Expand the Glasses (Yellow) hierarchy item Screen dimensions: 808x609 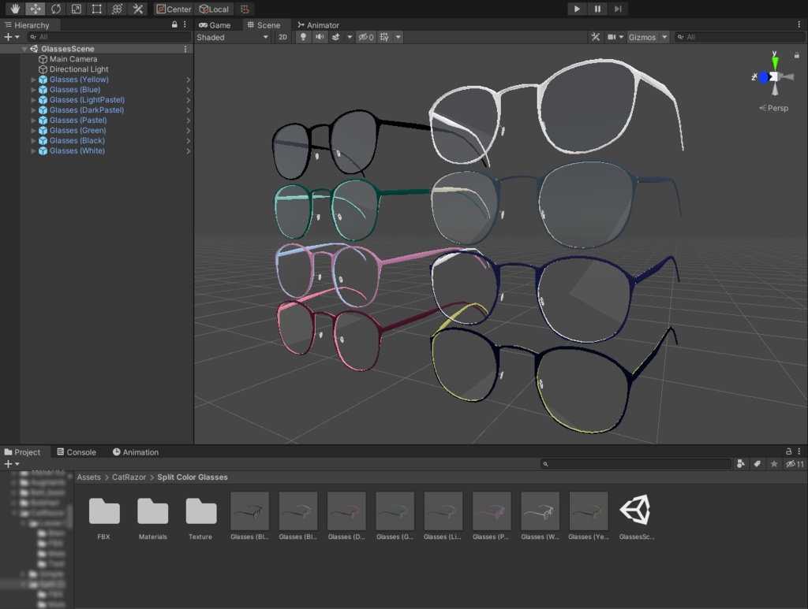[x=32, y=79]
